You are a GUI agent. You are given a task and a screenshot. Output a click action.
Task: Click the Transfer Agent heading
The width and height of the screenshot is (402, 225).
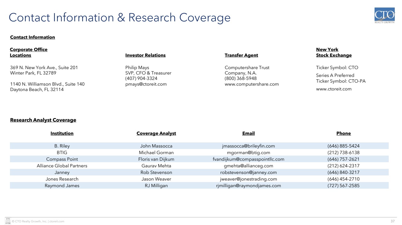point(241,55)
